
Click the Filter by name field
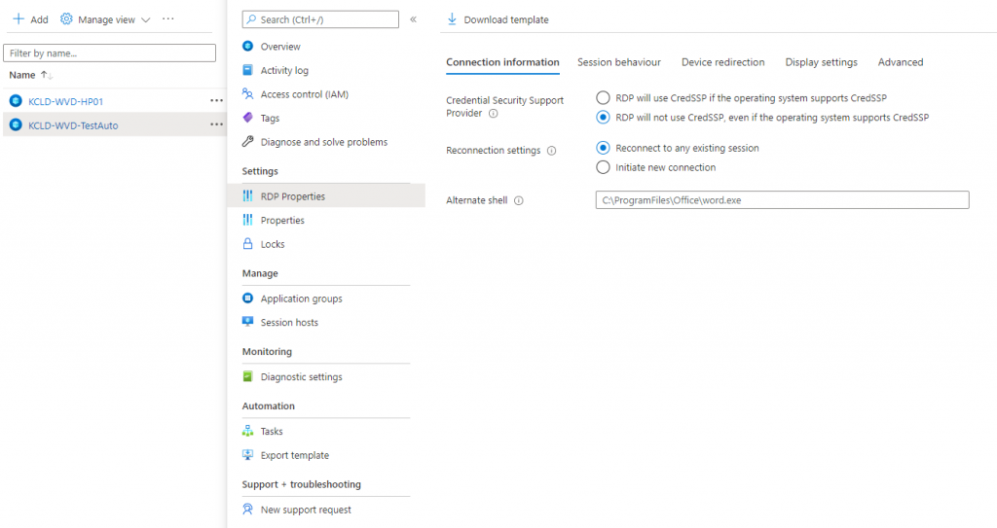point(109,53)
